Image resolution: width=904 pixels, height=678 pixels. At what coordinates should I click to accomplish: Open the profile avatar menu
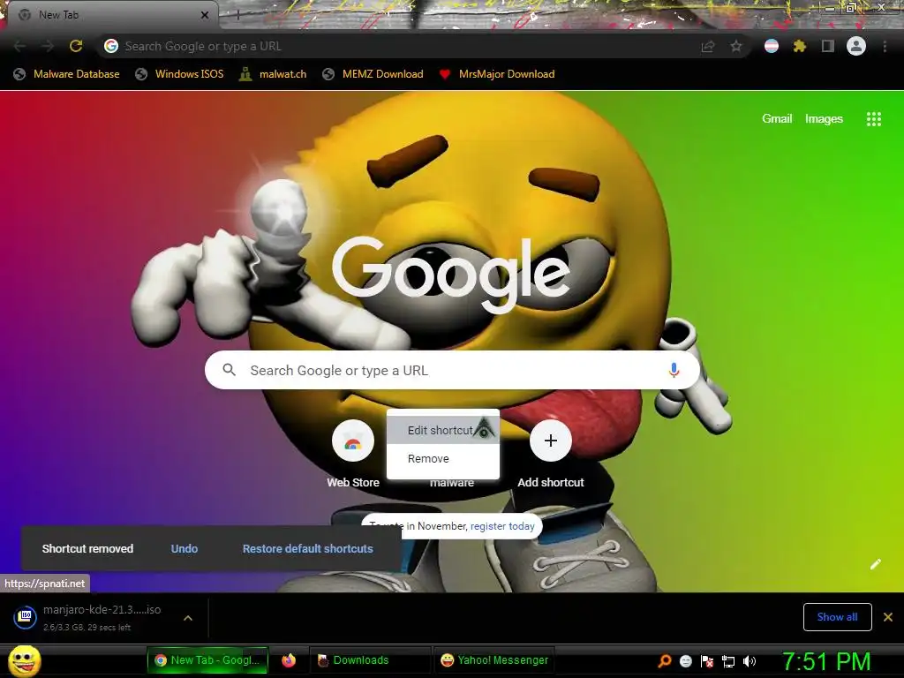coord(856,46)
